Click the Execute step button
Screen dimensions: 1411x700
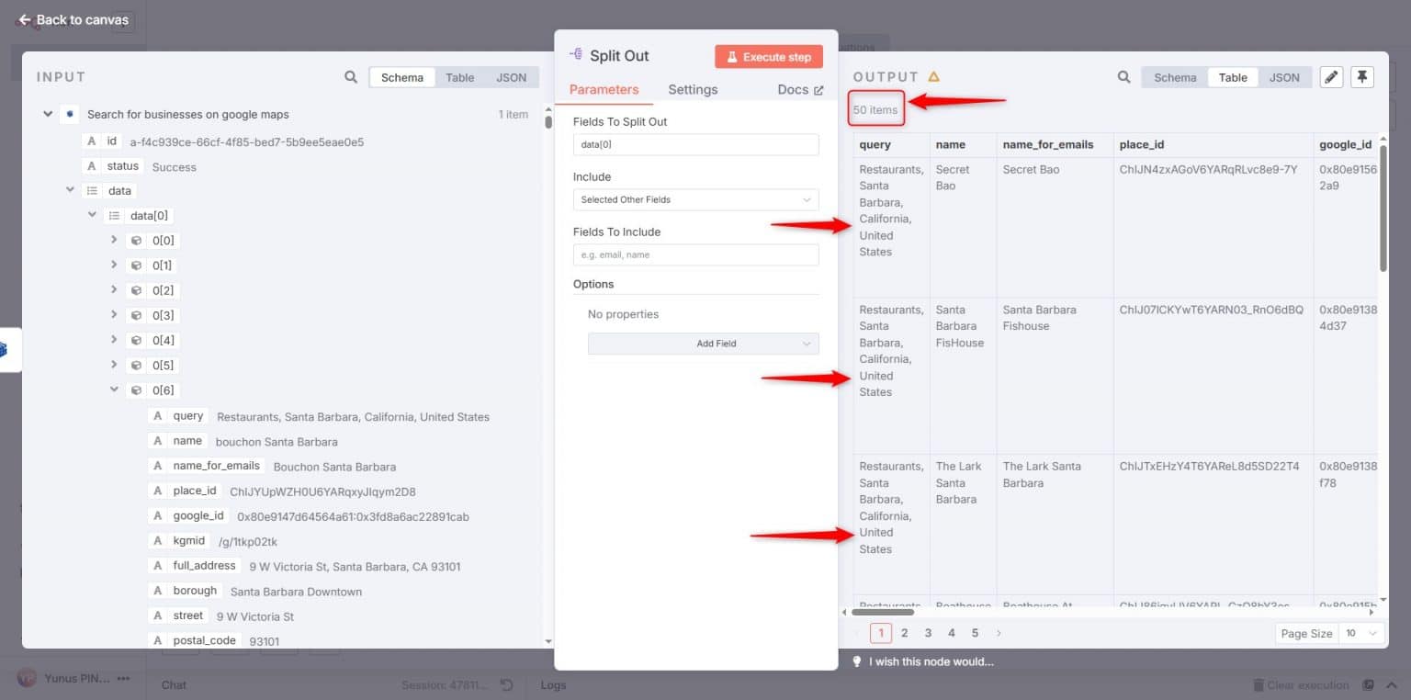[768, 57]
